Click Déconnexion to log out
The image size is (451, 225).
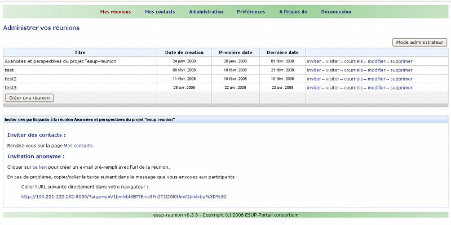(336, 12)
